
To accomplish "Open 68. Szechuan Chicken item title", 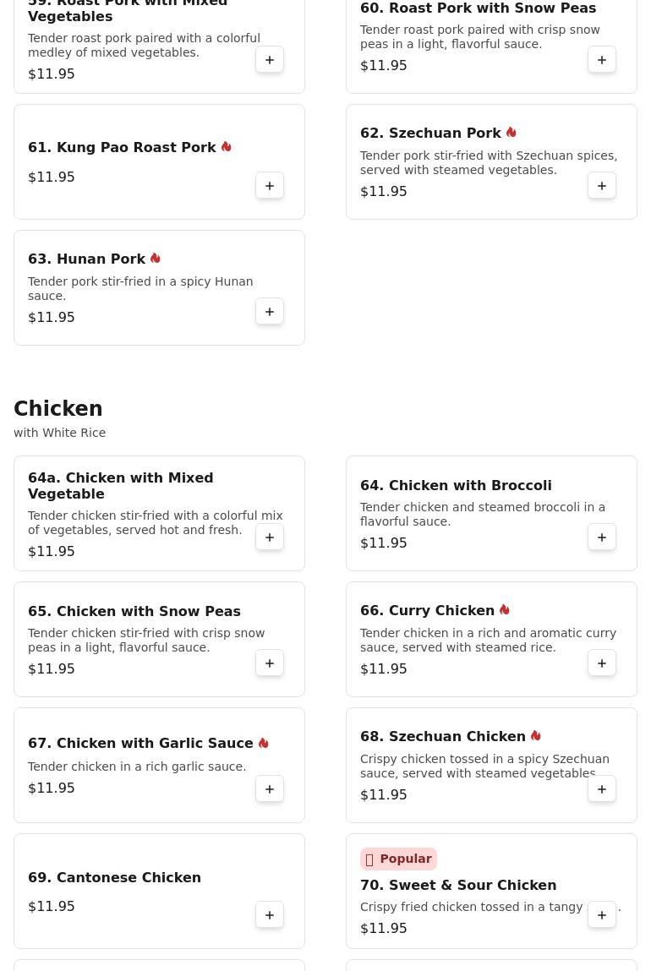I will [442, 737].
